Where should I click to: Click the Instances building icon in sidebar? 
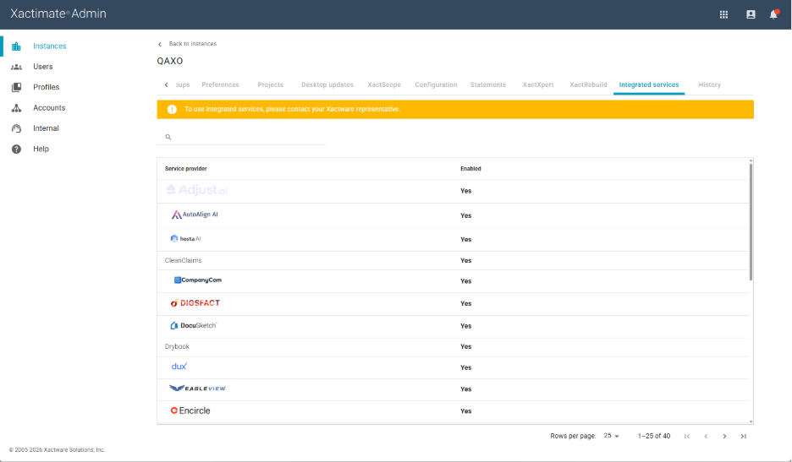coord(16,46)
